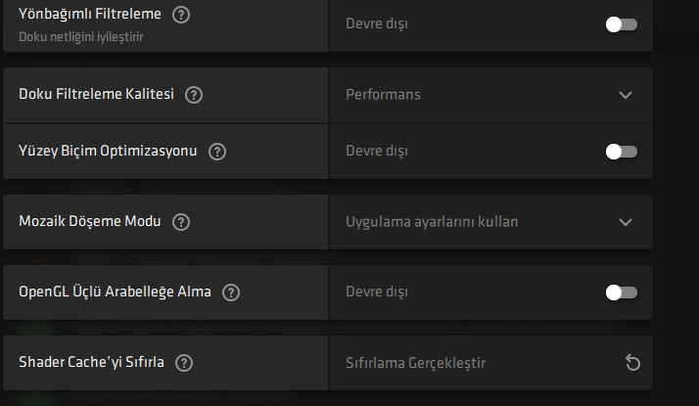The image size is (699, 406).
Task: Click Sıfırlama Gerçekleştir button text
Action: 415,363
